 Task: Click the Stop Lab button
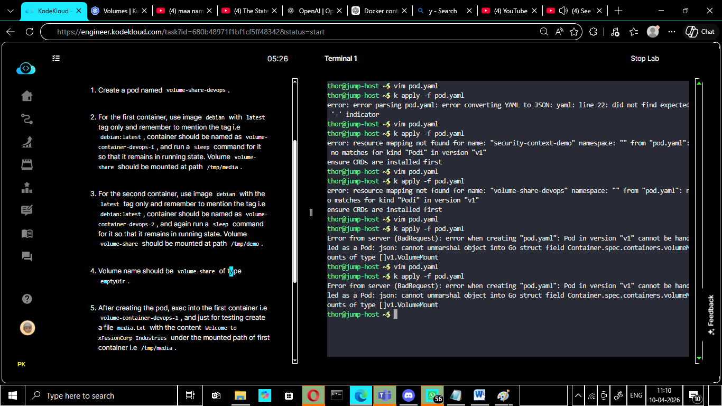[x=645, y=58]
